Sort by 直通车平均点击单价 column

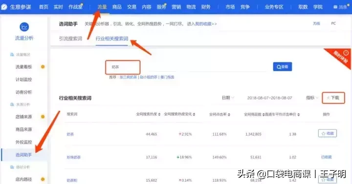(x=283, y=114)
